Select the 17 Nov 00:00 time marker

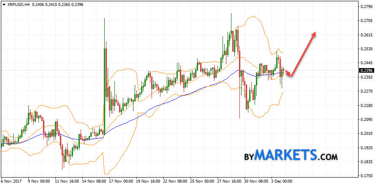122,182
